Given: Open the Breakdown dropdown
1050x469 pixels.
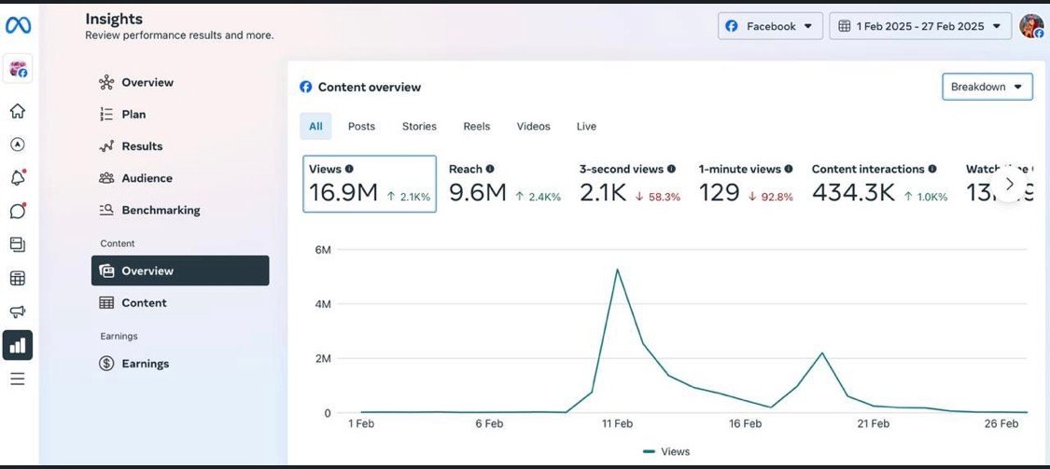Looking at the screenshot, I should [987, 87].
